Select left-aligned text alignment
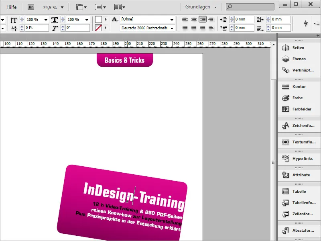The image size is (321, 241). pyautogui.click(x=185, y=19)
